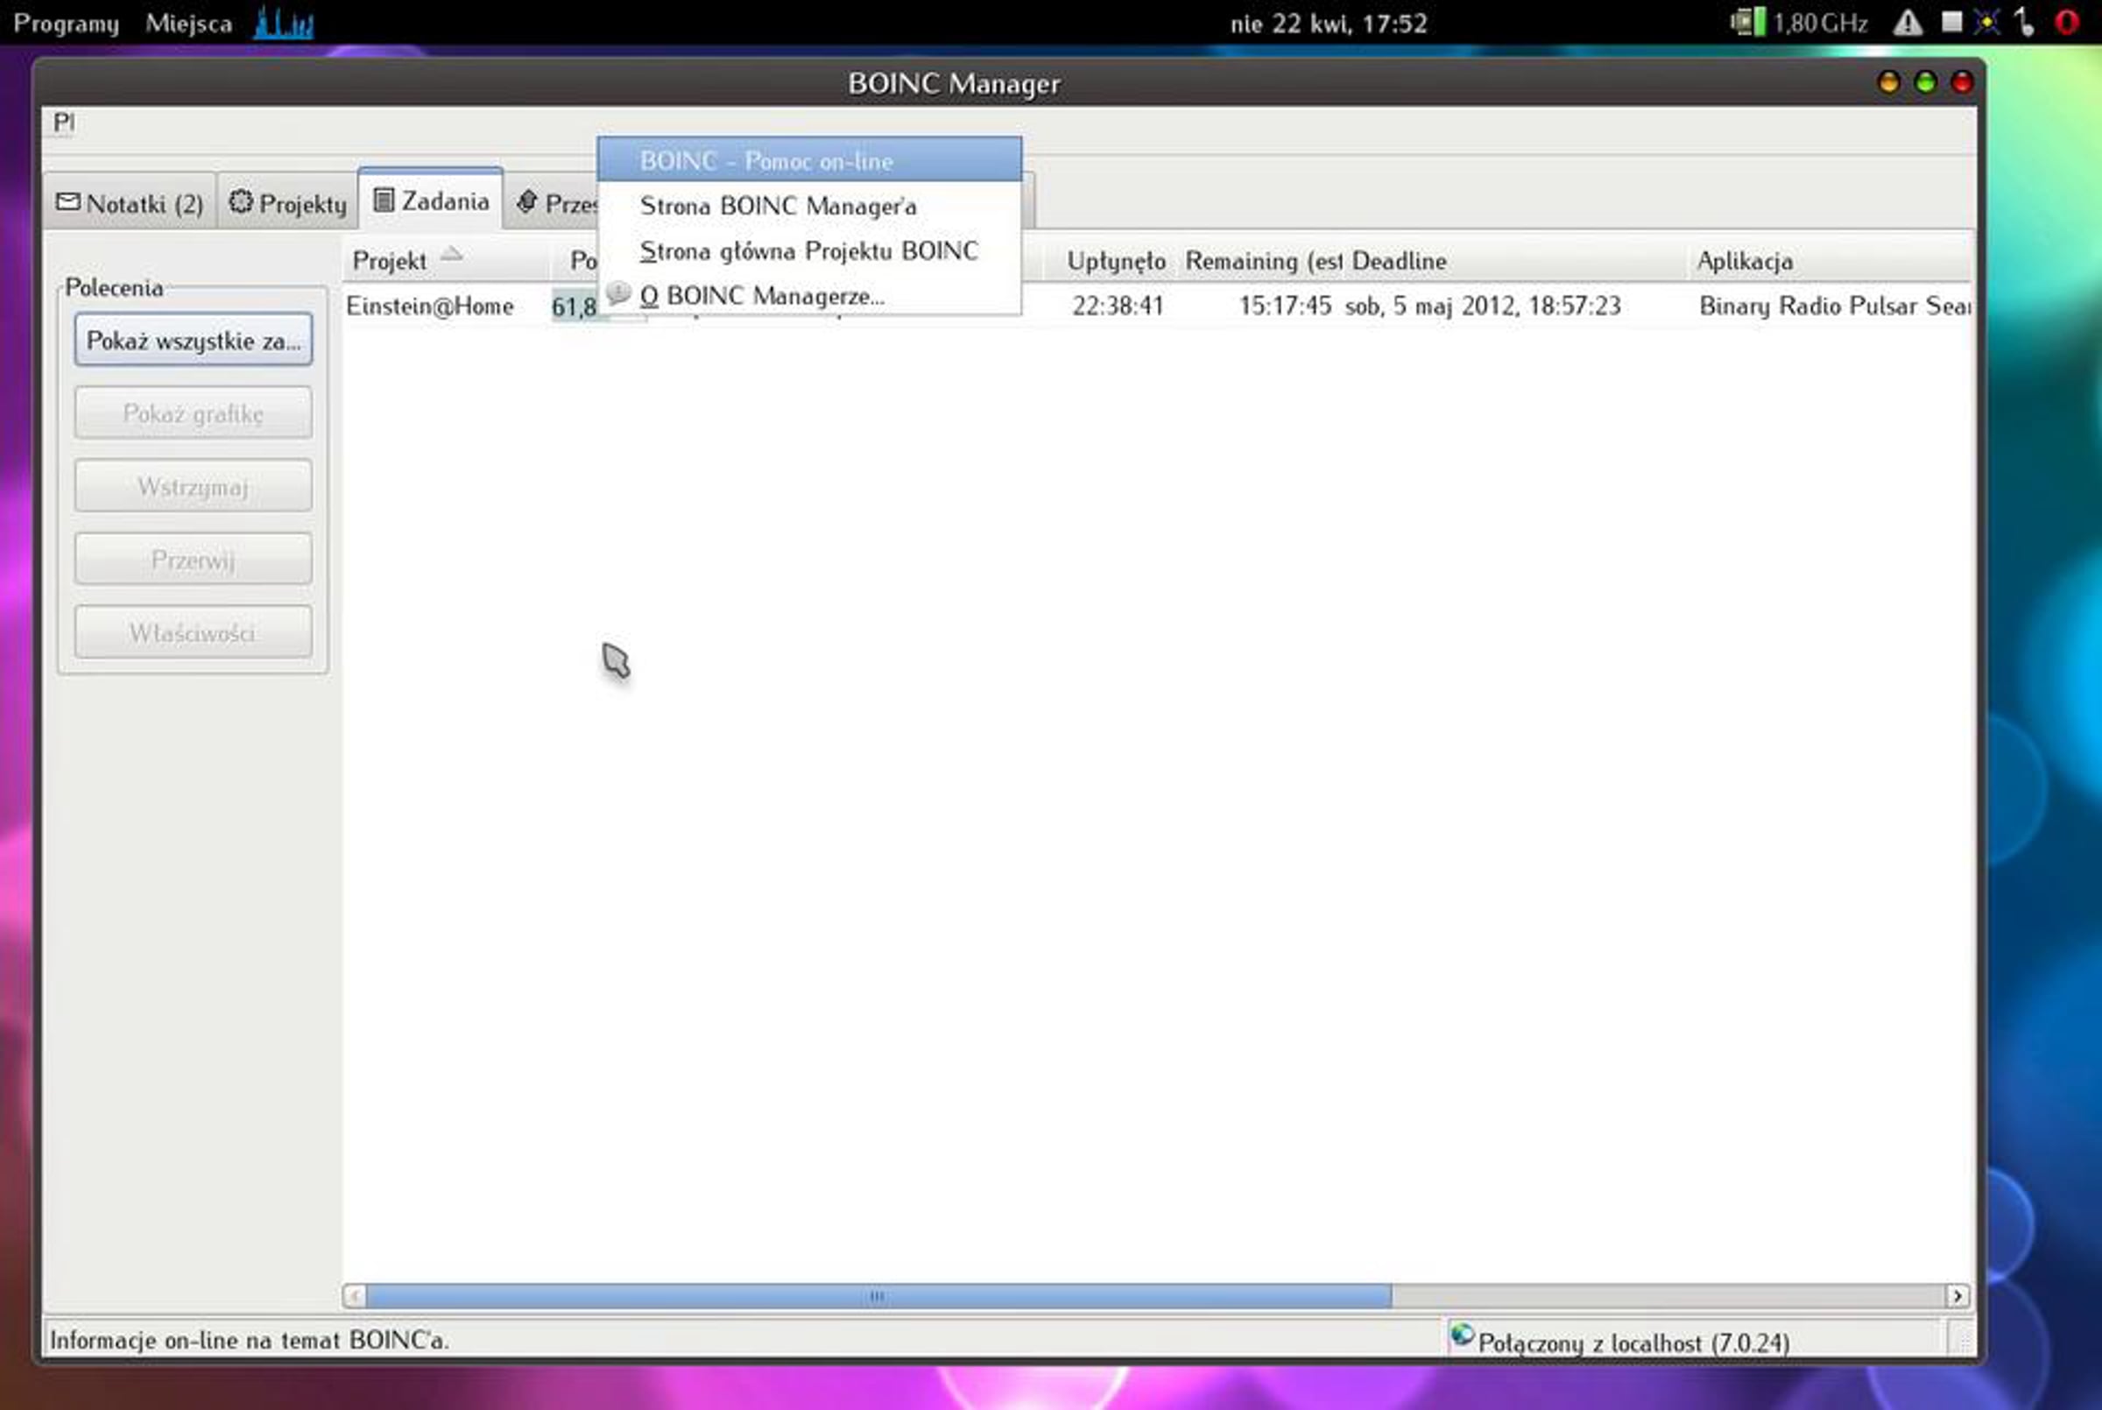This screenshot has width=2102, height=1410.
Task: Open the warning triangle notification icon
Action: (x=1908, y=23)
